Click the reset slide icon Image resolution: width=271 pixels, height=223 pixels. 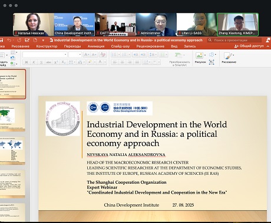(x=12, y=58)
